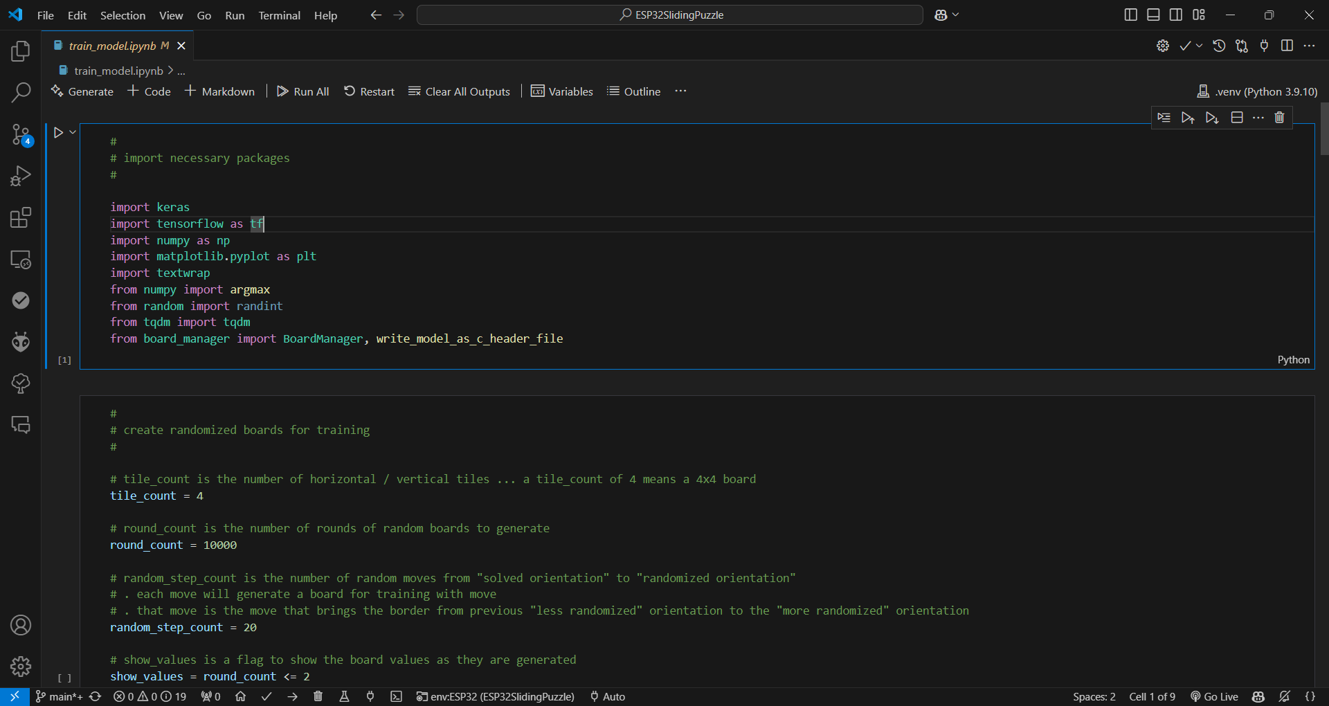
Task: Go back with navigation arrow
Action: coord(376,15)
